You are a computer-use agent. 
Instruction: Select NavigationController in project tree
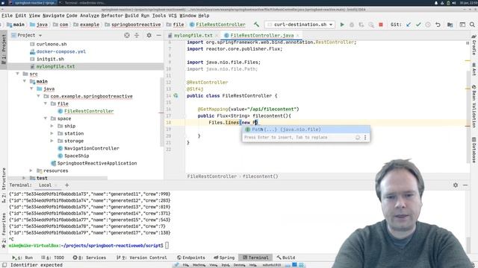coord(91,148)
